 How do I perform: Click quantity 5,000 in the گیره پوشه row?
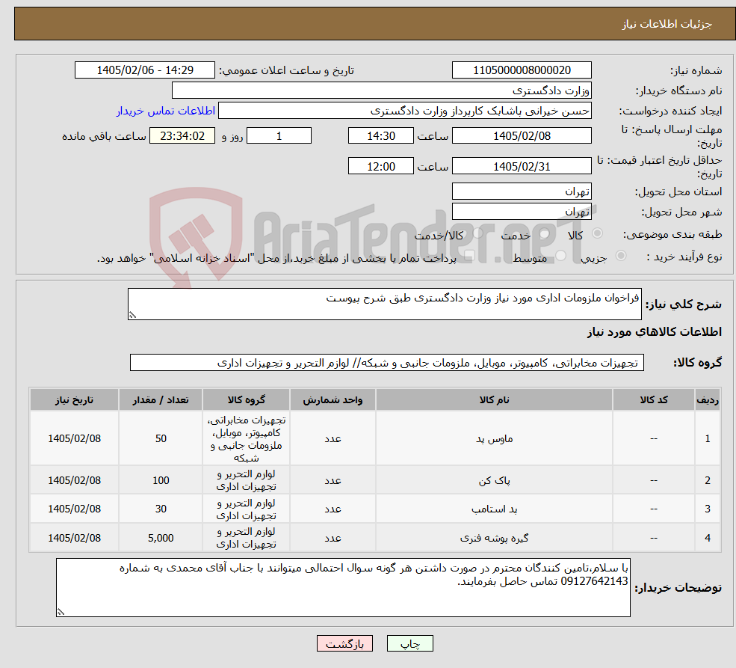coord(161,537)
